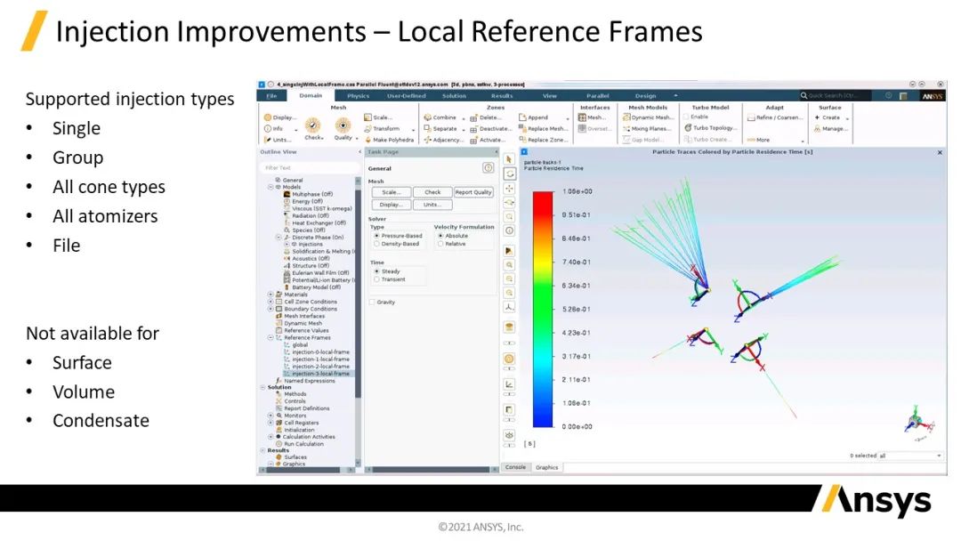The image size is (961, 541).
Task: Open the Console tab
Action: [515, 467]
